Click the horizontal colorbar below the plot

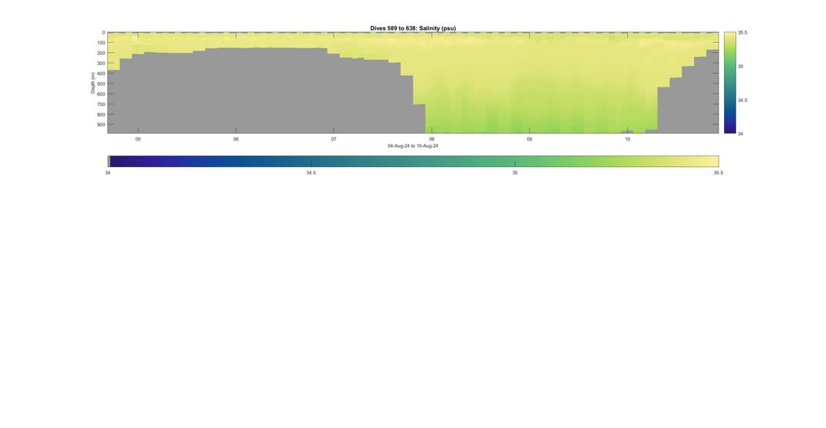(x=413, y=161)
